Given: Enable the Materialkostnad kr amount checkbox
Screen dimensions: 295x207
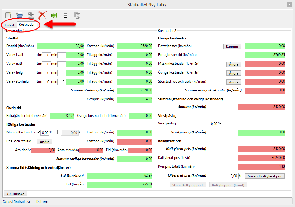Looking at the screenshot, I should (x=59, y=132).
